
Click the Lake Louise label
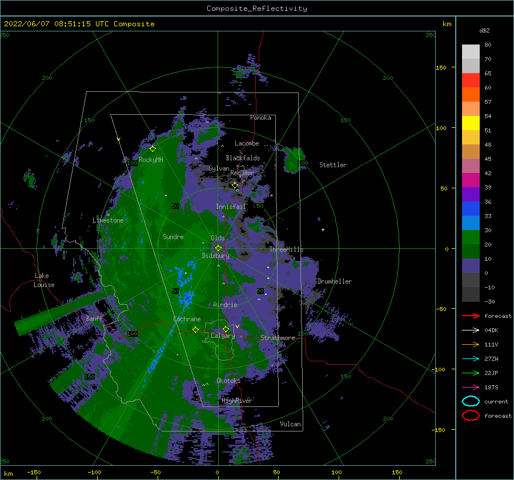click(44, 280)
